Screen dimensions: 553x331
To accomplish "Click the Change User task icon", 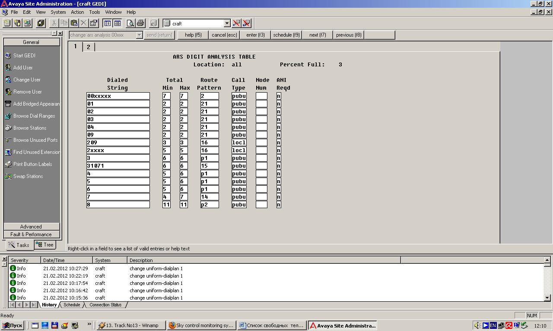I will (8, 80).
